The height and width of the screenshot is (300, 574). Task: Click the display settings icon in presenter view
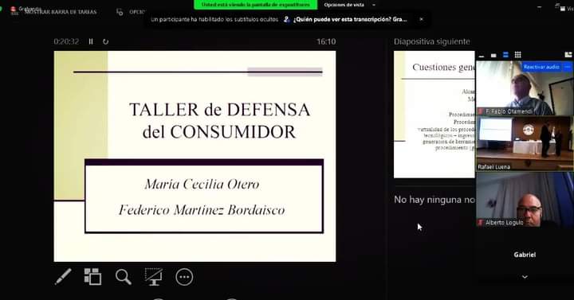(x=120, y=12)
